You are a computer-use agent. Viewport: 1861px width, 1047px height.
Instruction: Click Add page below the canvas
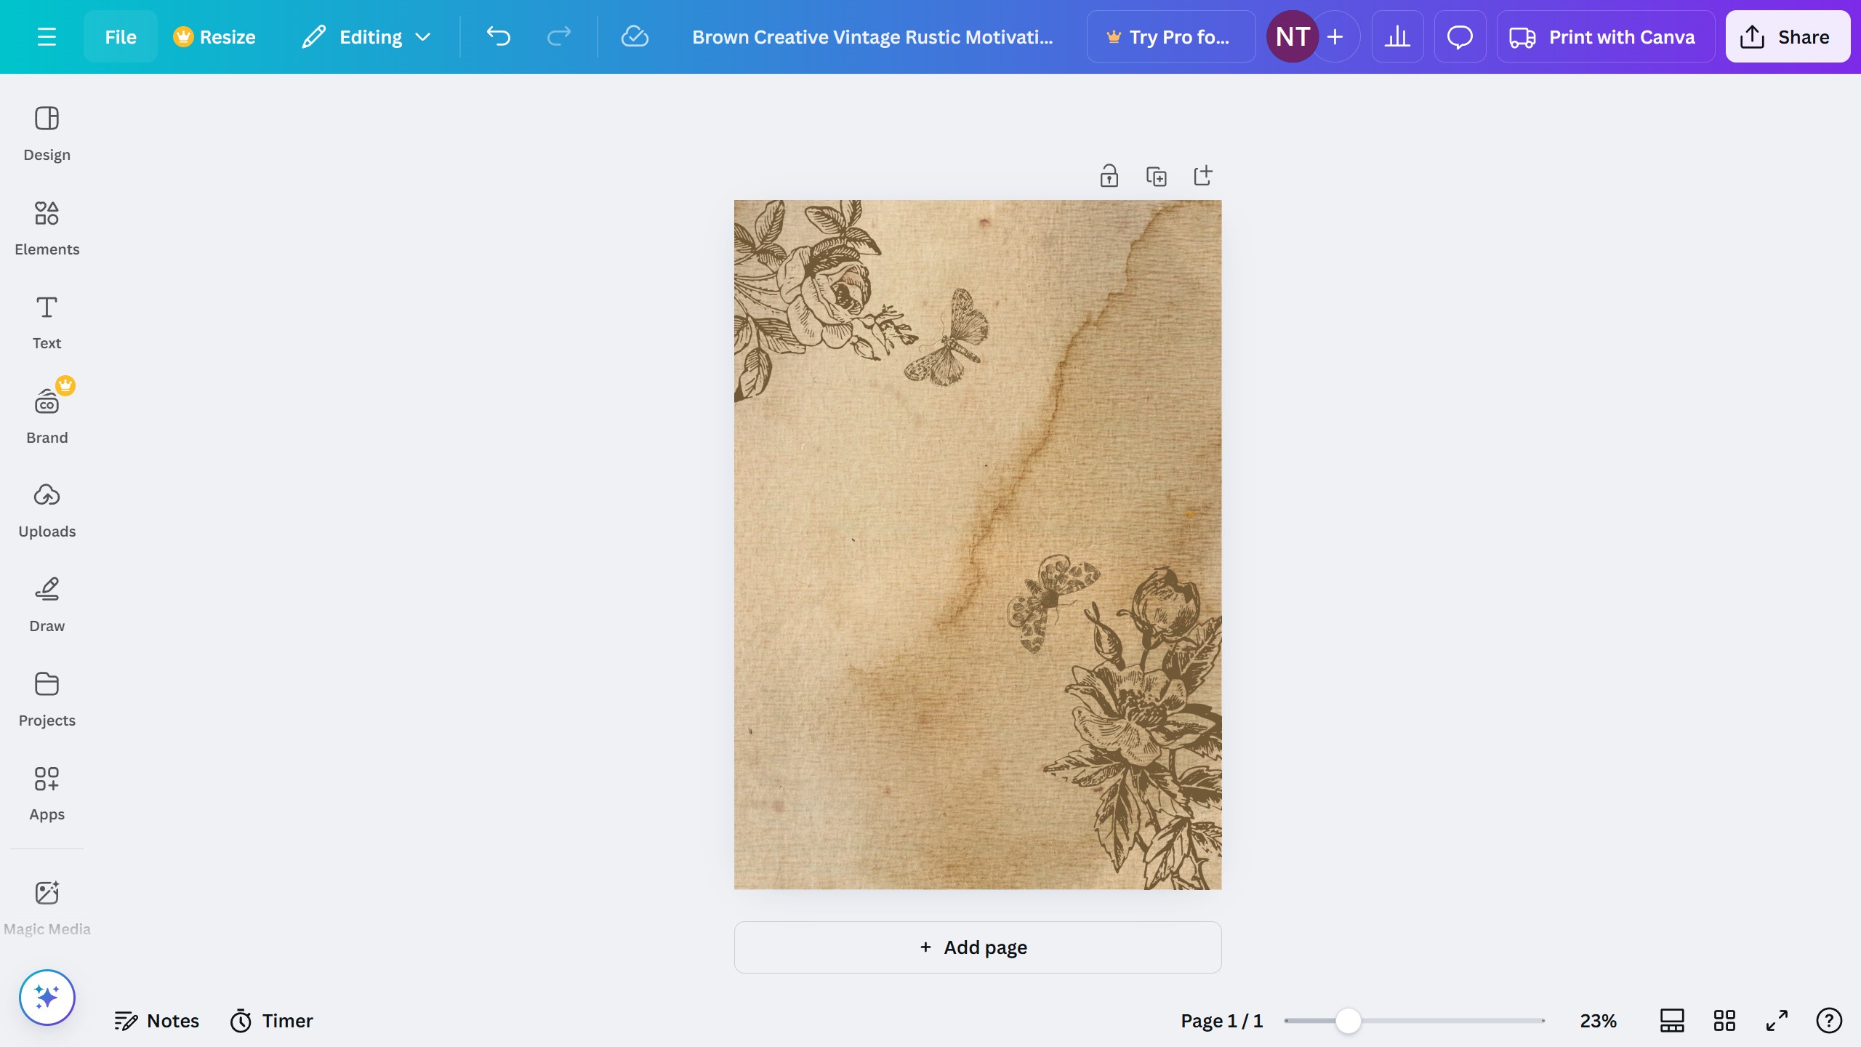click(976, 947)
